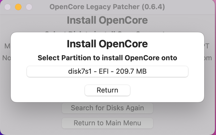Image resolution: width=216 pixels, height=135 pixels.
Task: Click the bold Install OpenCore dialog heading
Action: 107,44
